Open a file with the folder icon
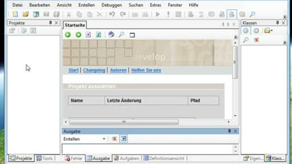292x164 pixels. point(26,14)
